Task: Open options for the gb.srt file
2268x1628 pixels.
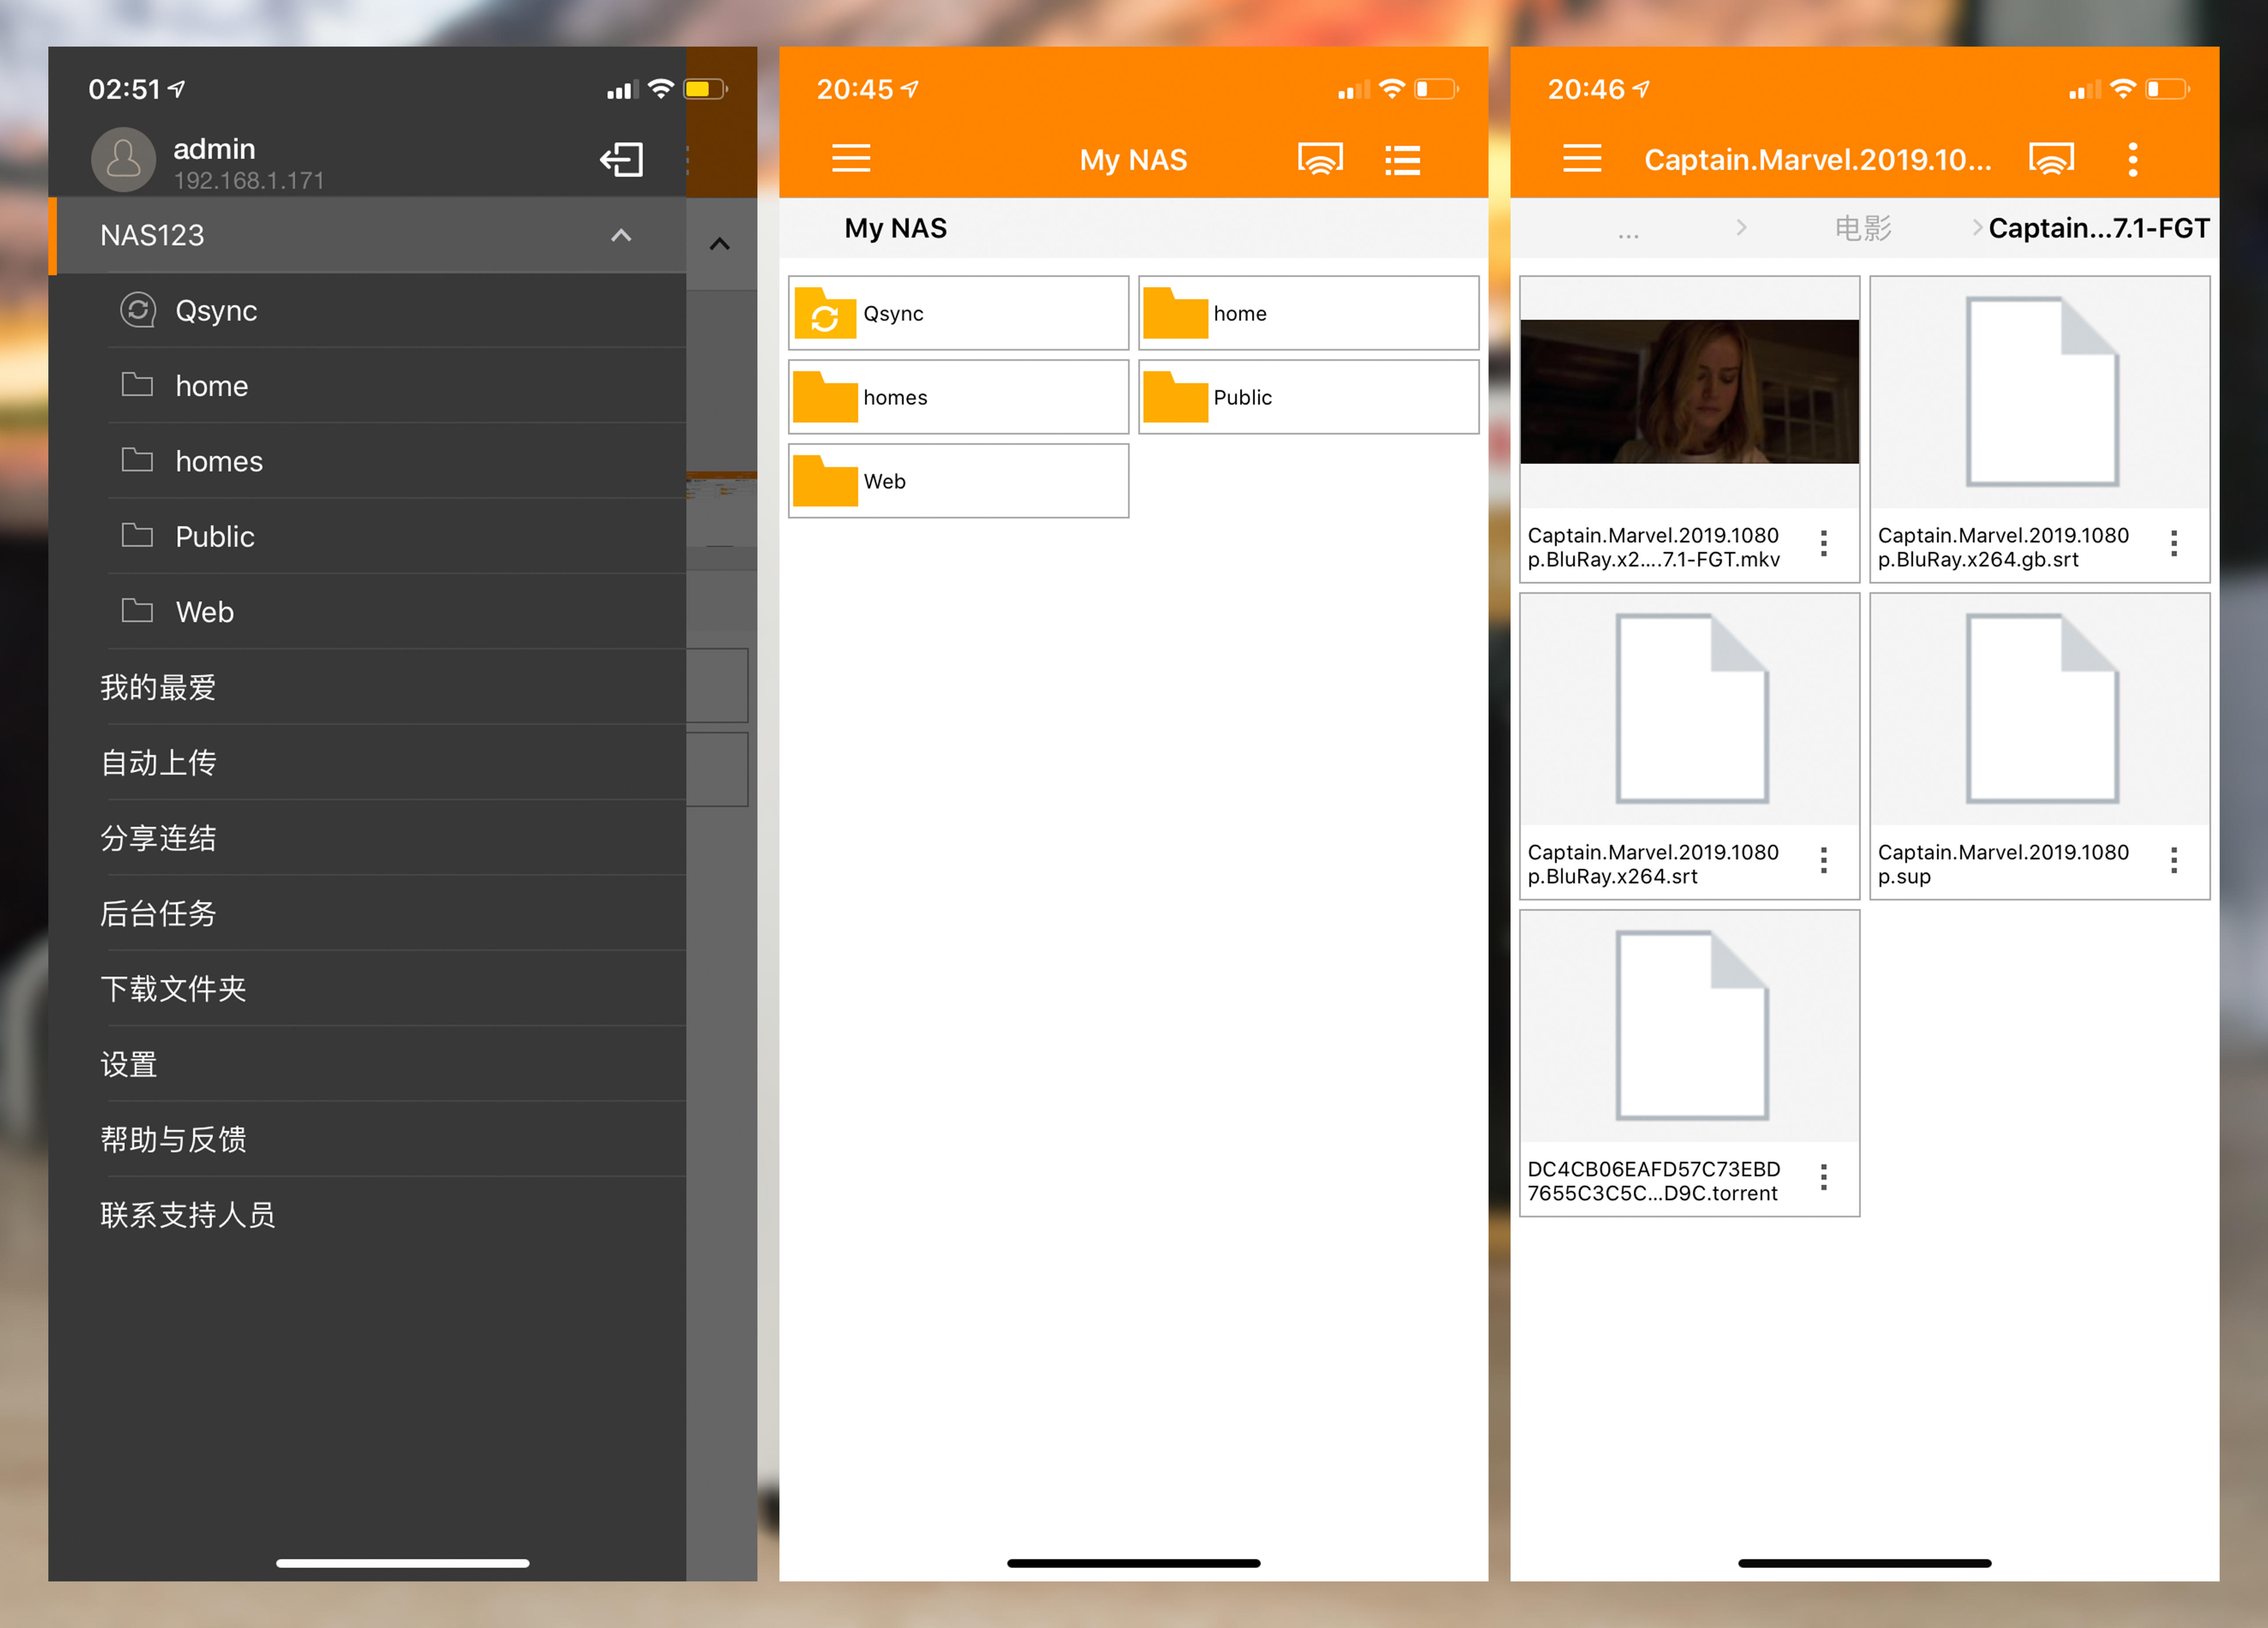Action: click(2173, 544)
